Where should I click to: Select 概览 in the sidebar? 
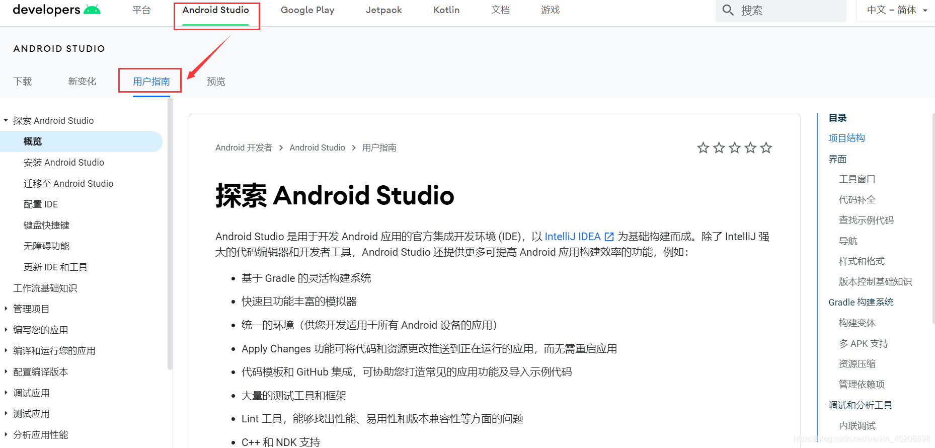click(x=81, y=141)
